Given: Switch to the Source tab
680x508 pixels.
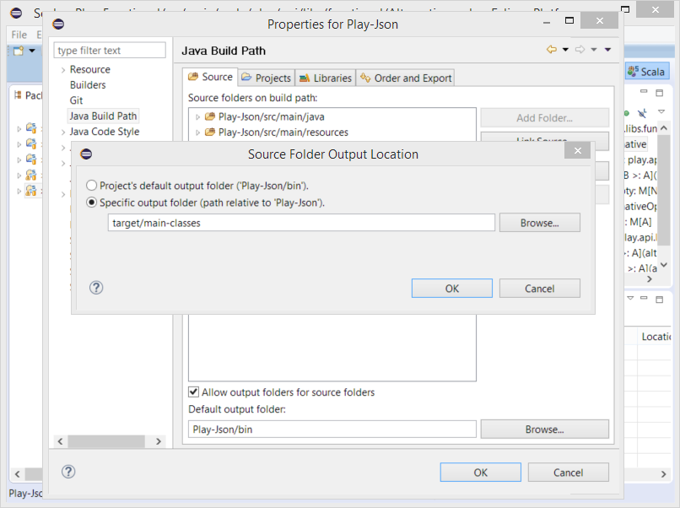Looking at the screenshot, I should click(x=210, y=78).
